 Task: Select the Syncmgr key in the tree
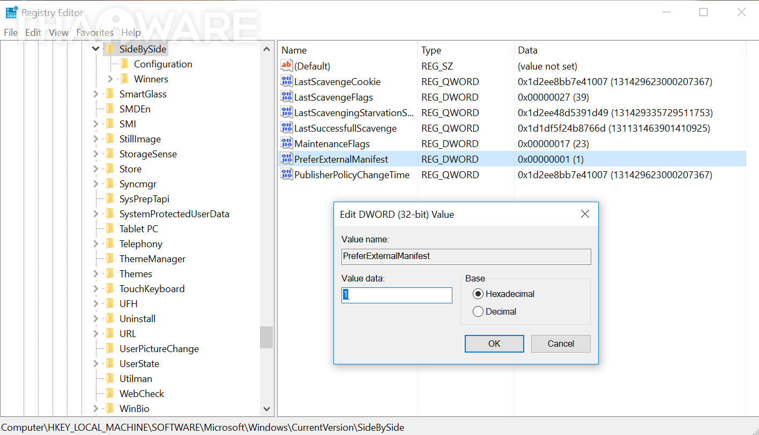click(x=138, y=184)
